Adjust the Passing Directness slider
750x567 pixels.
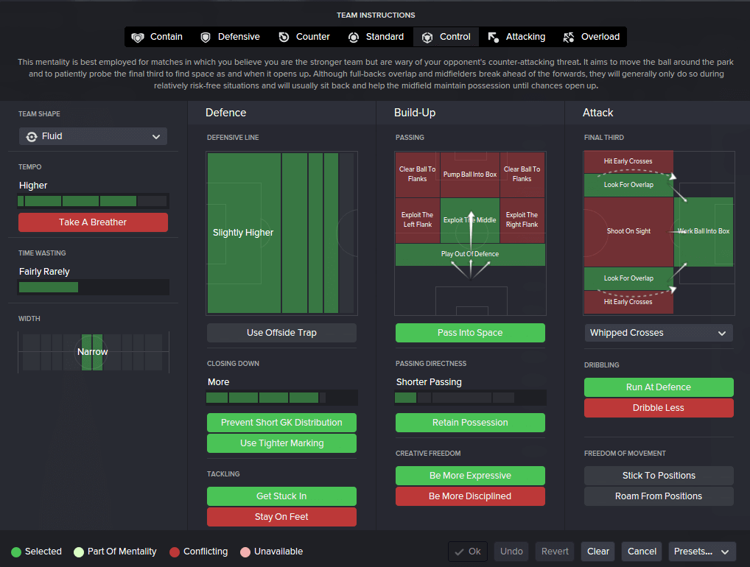click(x=470, y=398)
